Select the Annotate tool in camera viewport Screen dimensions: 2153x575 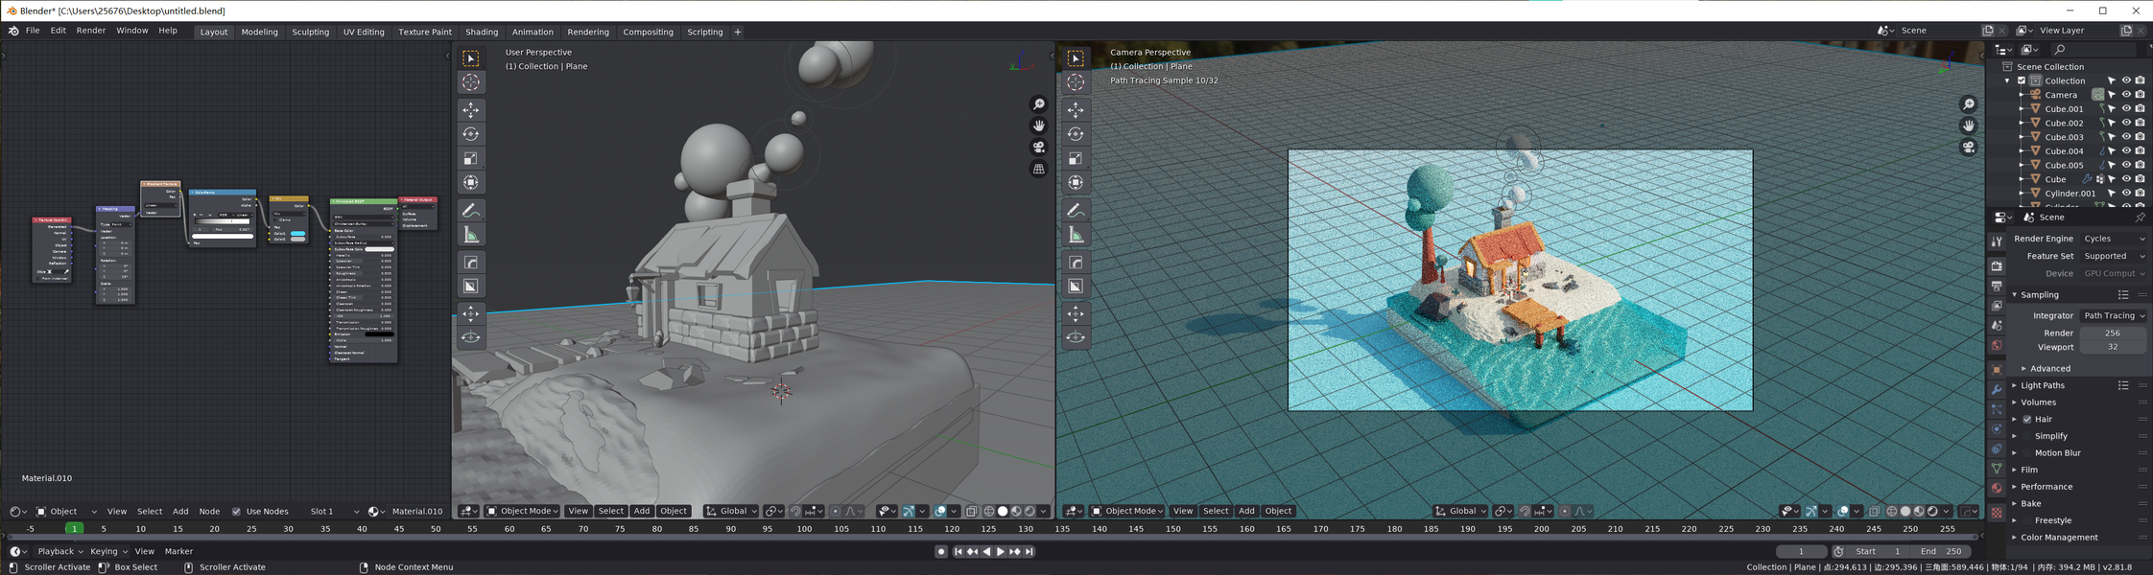point(1076,210)
